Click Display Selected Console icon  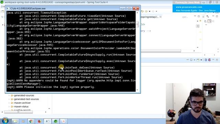click(x=191, y=60)
